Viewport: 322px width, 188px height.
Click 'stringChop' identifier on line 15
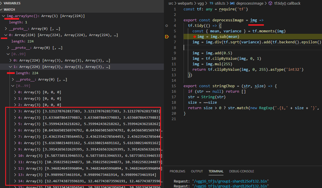click(223, 86)
